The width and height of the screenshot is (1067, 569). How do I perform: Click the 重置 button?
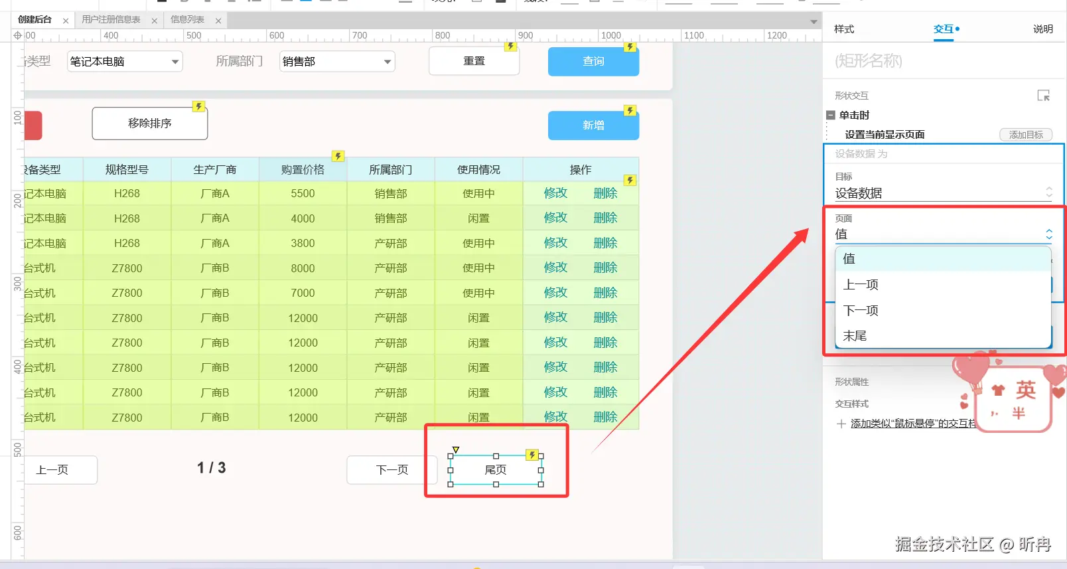click(474, 61)
